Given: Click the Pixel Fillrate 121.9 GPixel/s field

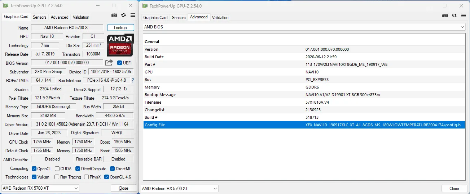Looking at the screenshot, I should tap(48, 98).
